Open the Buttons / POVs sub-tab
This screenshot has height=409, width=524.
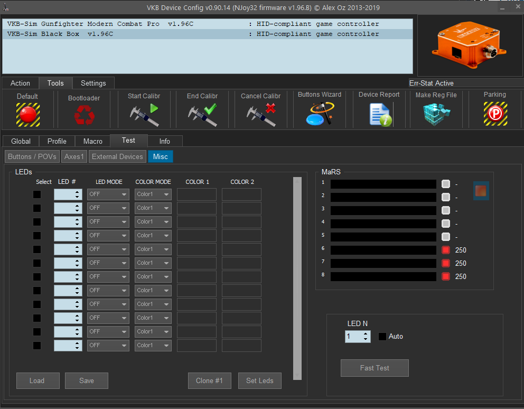32,156
